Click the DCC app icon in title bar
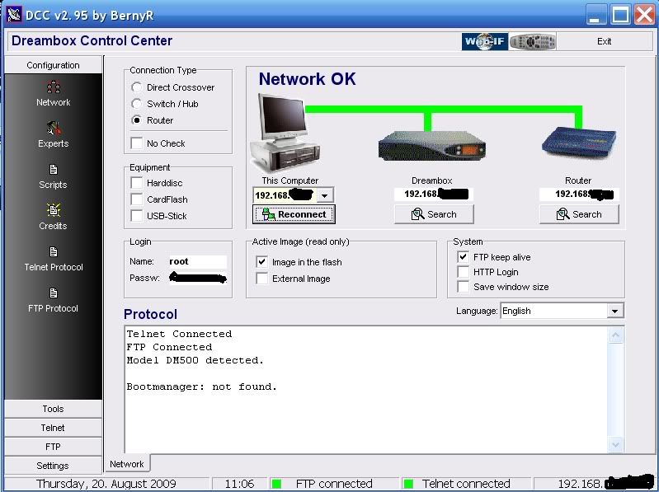 (x=14, y=15)
